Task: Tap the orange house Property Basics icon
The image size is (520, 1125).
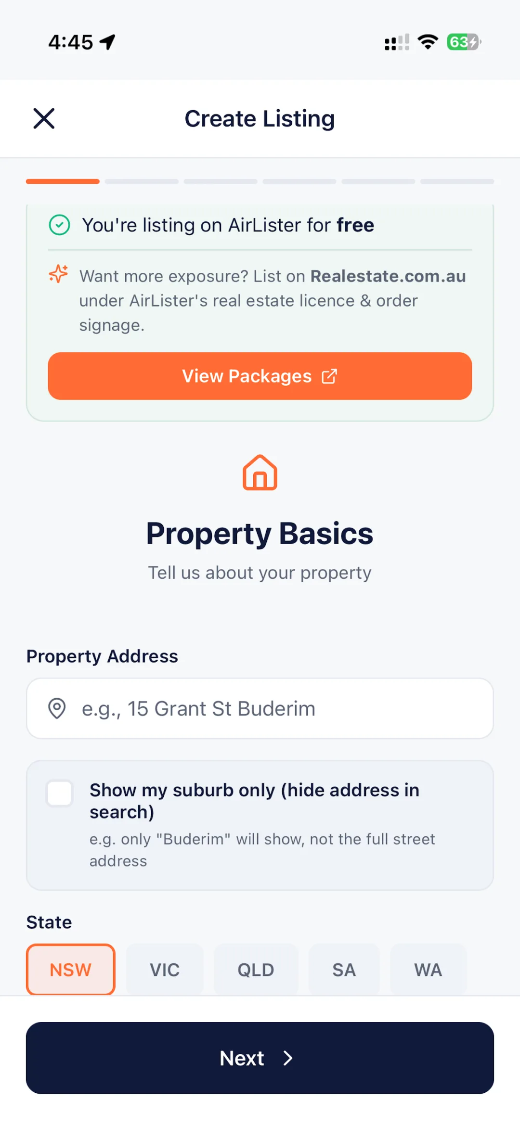Action: 260,473
